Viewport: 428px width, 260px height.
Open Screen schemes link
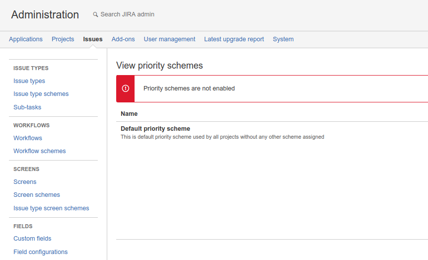click(x=37, y=195)
